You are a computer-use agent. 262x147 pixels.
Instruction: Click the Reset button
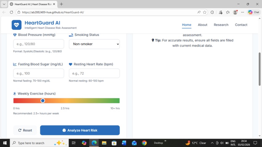coord(25,130)
